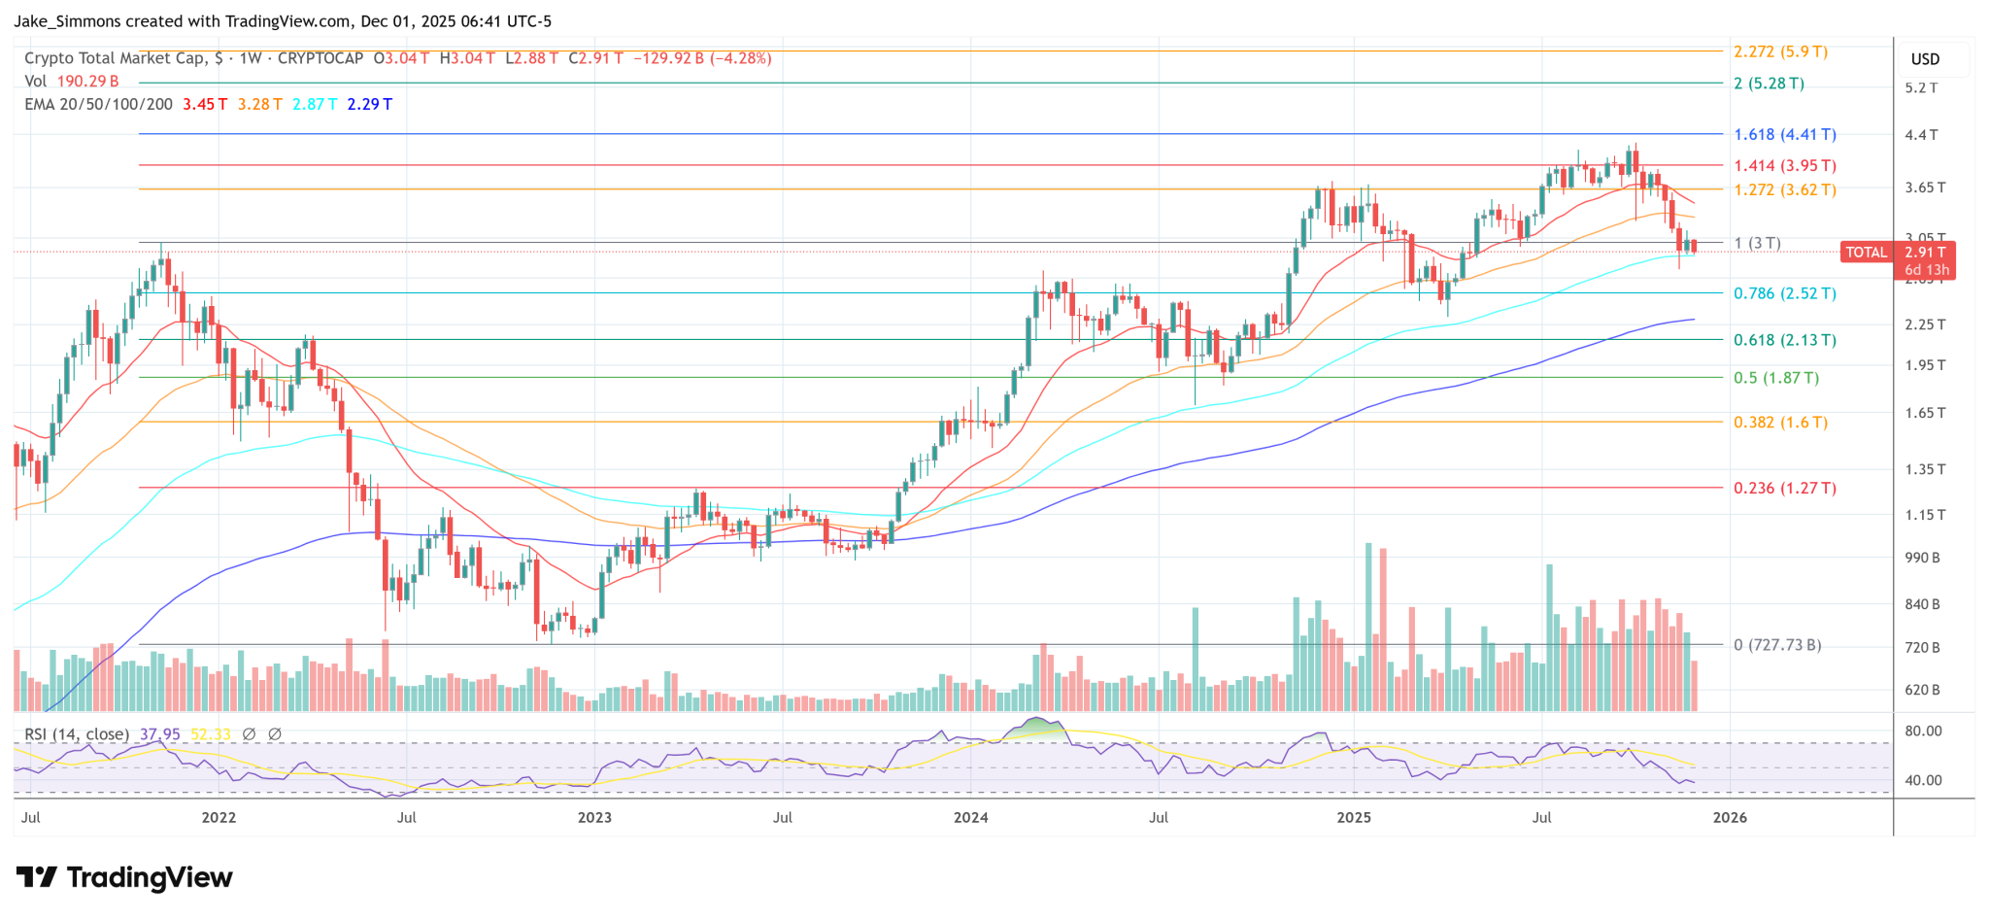The height and width of the screenshot is (919, 1989).
Task: Select the second ∅ symbol in RSI legend
Action: (x=277, y=734)
